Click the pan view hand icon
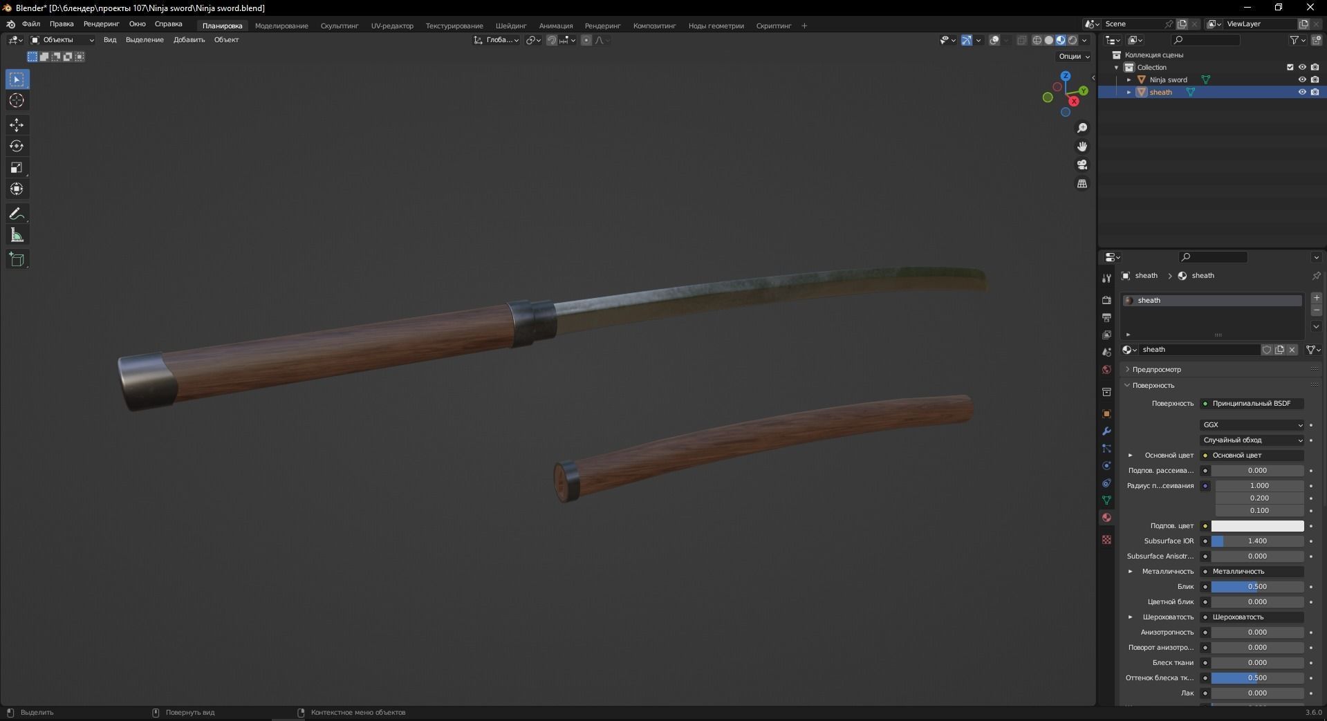This screenshot has height=721, width=1327. coord(1082,147)
